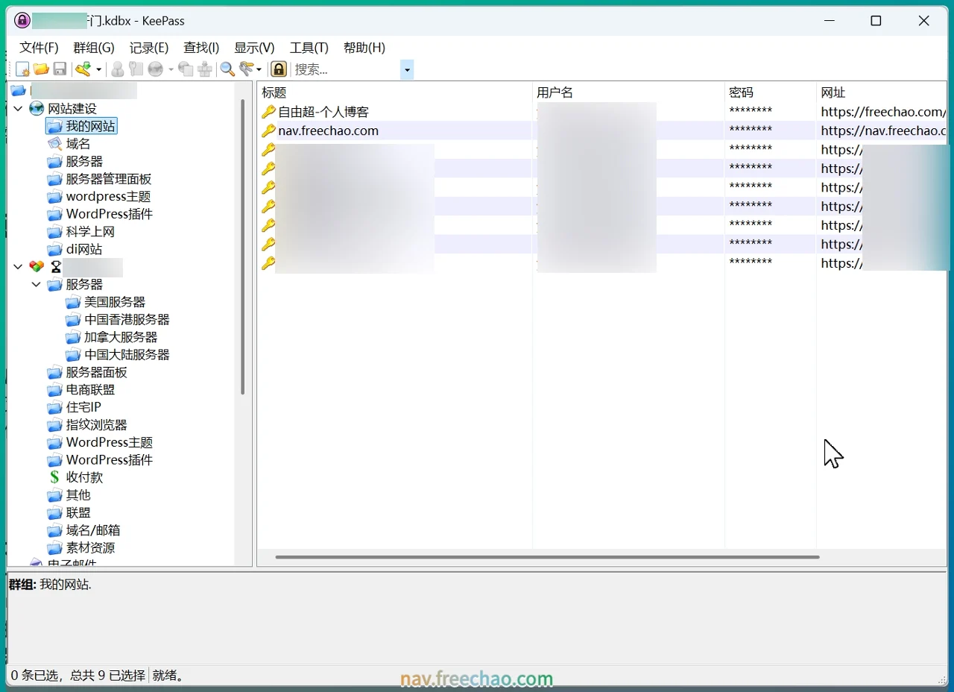954x692 pixels.
Task: Open the 群组(G) menu
Action: (x=94, y=48)
